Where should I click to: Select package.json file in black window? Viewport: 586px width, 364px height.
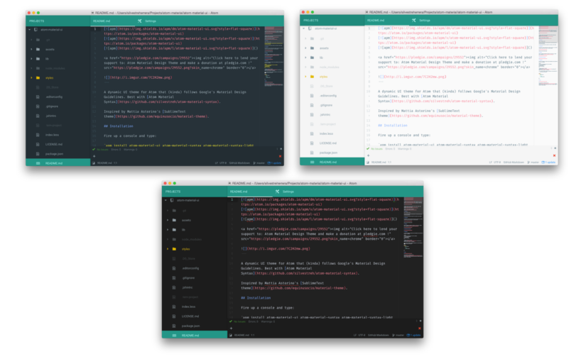190,326
